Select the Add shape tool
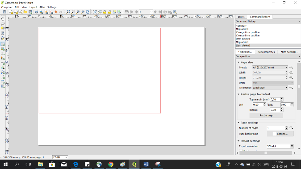The height and width of the screenshot is (169, 301). 3,68
